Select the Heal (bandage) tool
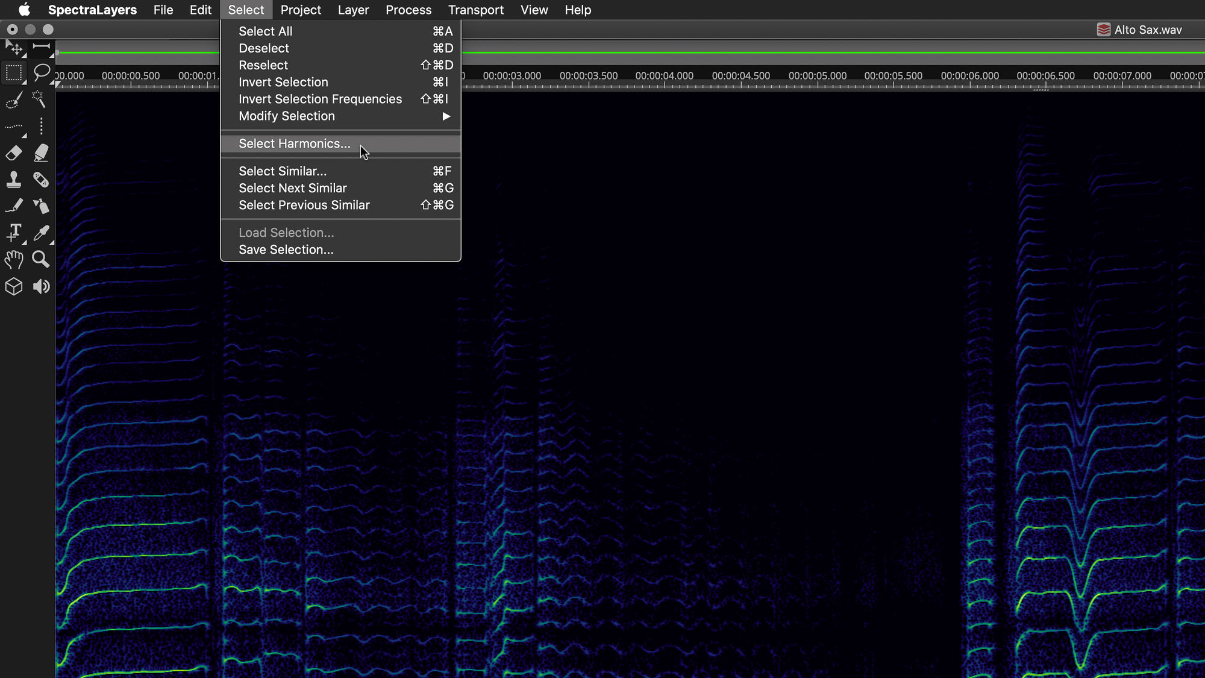The height and width of the screenshot is (678, 1205). pos(41,180)
